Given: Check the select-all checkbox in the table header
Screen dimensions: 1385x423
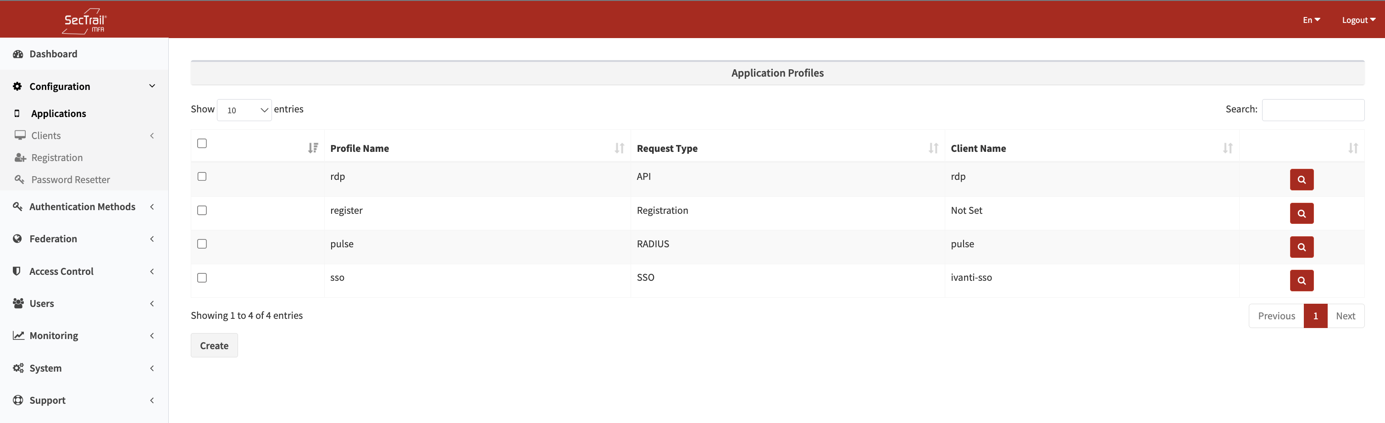Looking at the screenshot, I should pyautogui.click(x=202, y=144).
